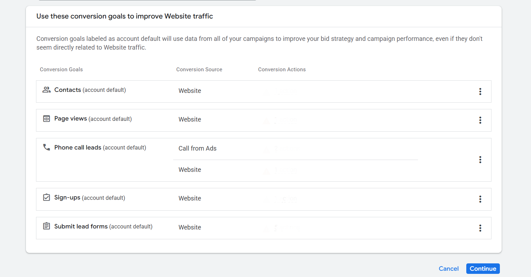The width and height of the screenshot is (531, 277).
Task: Cancel the conversion goals setup
Action: (x=448, y=269)
